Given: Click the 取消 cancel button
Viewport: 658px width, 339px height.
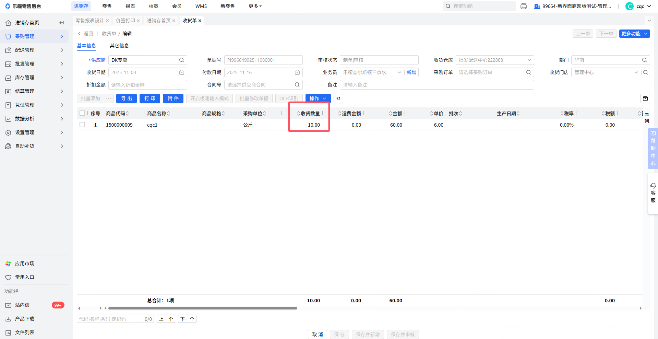Looking at the screenshot, I should tap(317, 334).
